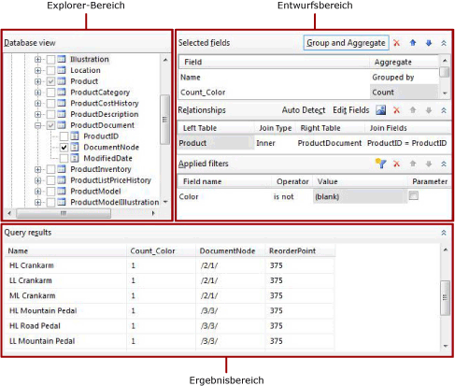
Task: Select the Count aggregate cell
Action: pos(404,93)
